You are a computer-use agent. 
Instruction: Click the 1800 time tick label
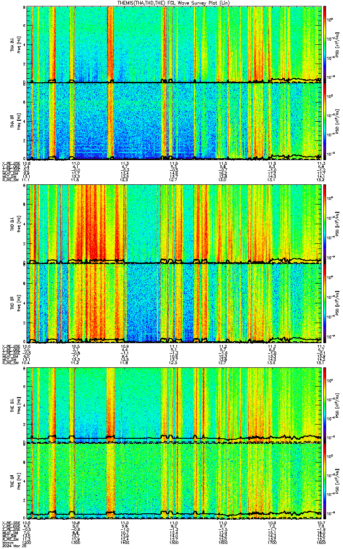[320, 543]
